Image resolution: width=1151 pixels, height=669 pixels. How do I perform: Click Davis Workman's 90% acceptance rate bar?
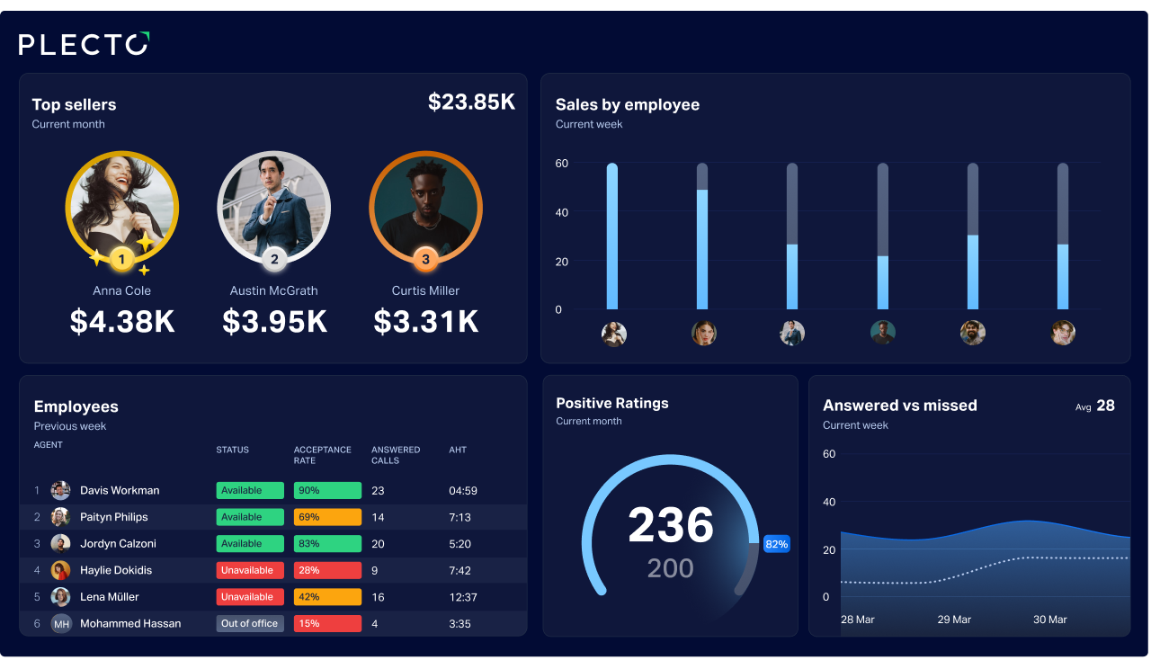(x=327, y=491)
